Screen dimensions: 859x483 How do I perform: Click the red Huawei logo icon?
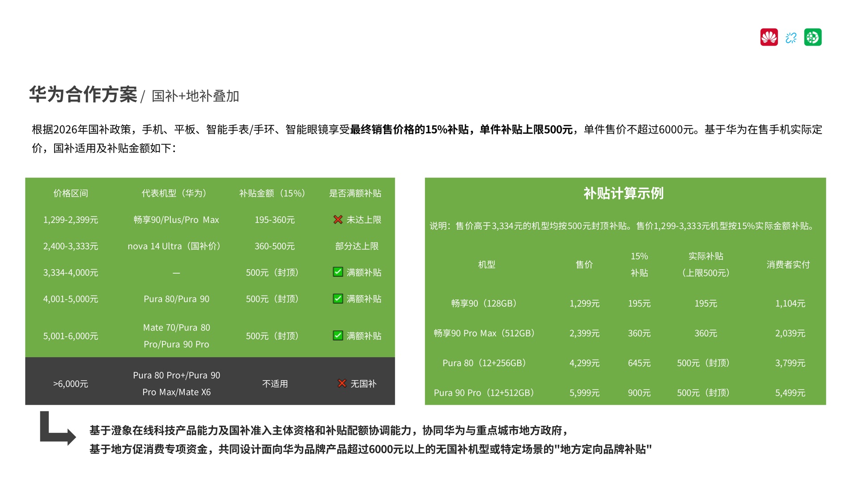[x=769, y=37]
